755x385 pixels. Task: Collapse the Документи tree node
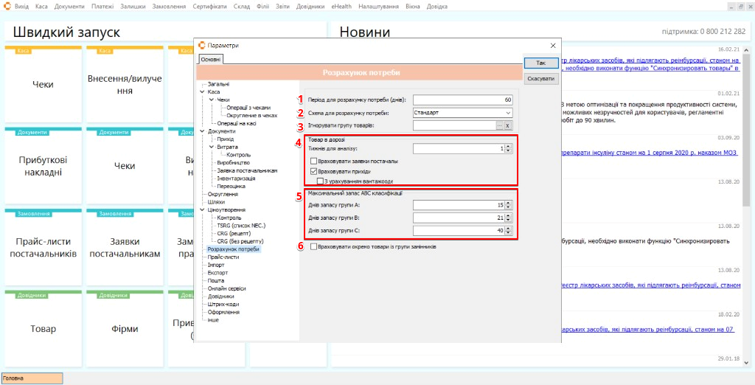click(x=202, y=131)
